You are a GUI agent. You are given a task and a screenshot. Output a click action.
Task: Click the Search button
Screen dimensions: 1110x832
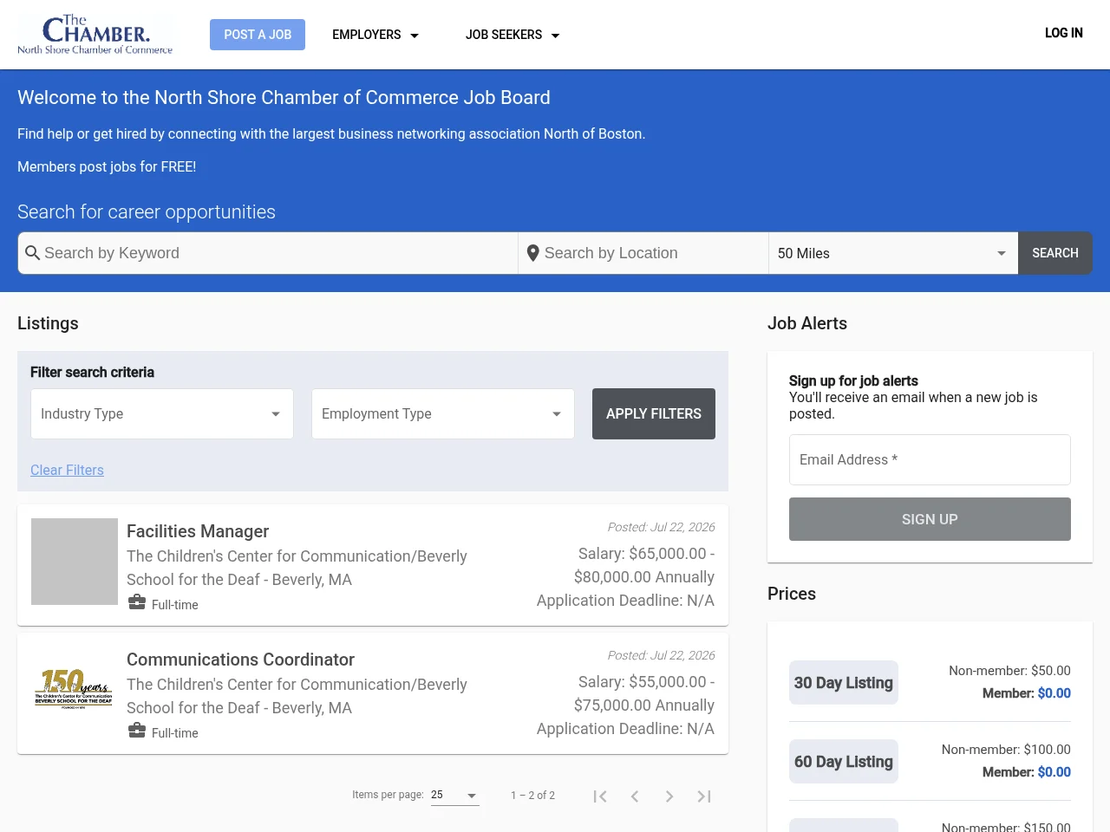[1055, 253]
